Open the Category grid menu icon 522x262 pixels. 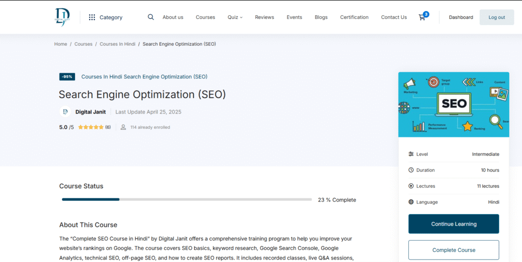click(x=92, y=17)
